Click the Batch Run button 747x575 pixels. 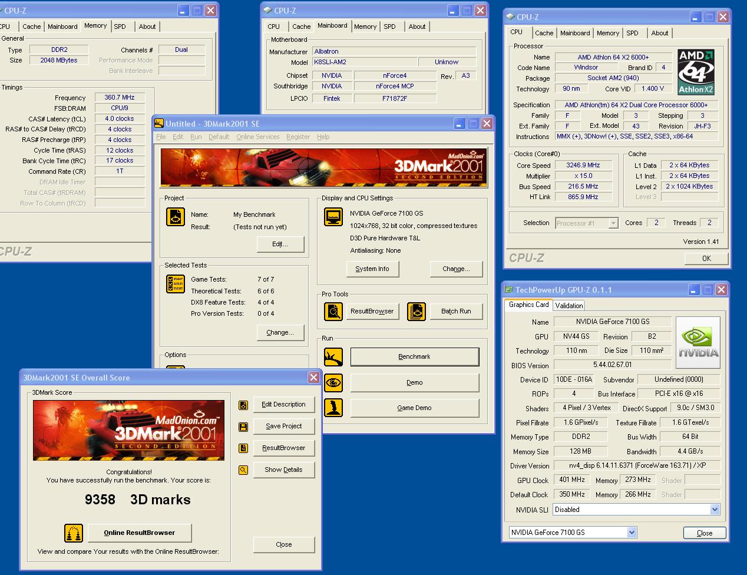(457, 311)
